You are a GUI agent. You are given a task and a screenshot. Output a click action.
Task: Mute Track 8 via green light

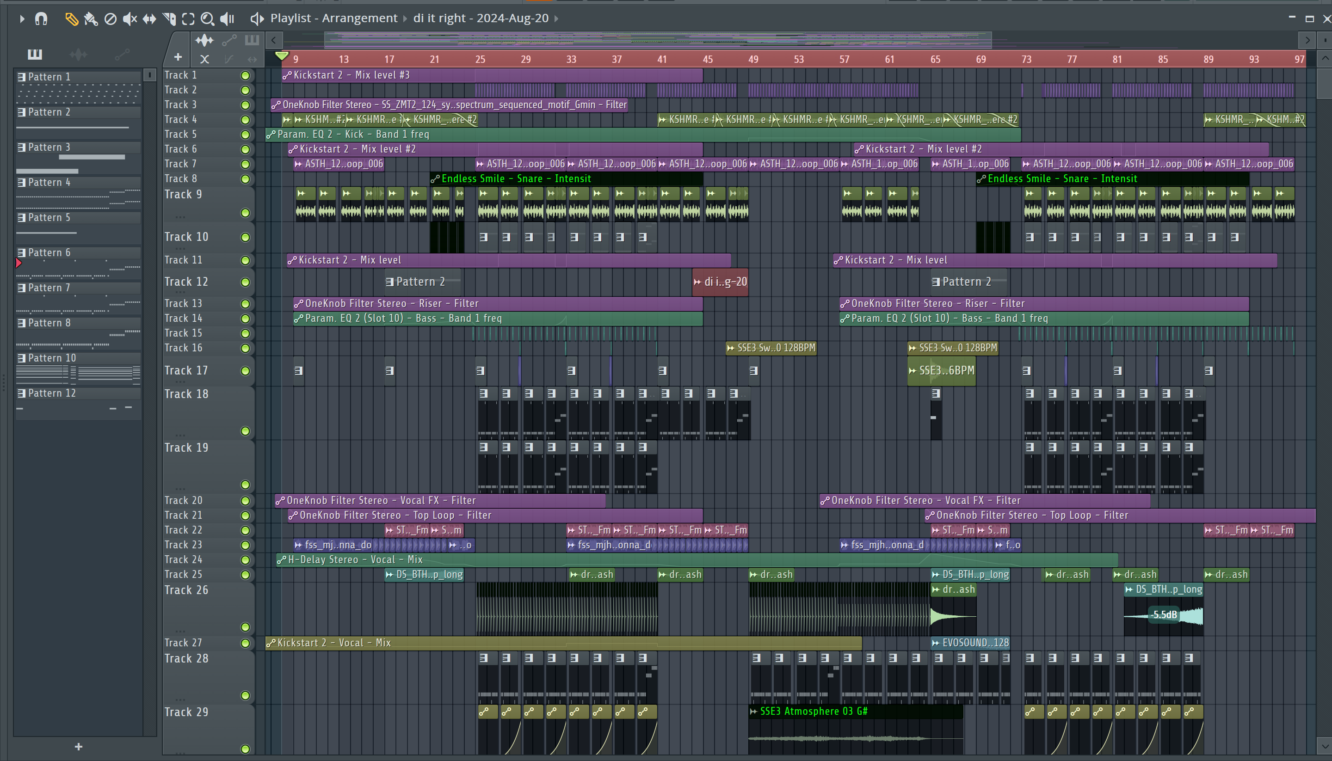pyautogui.click(x=245, y=179)
